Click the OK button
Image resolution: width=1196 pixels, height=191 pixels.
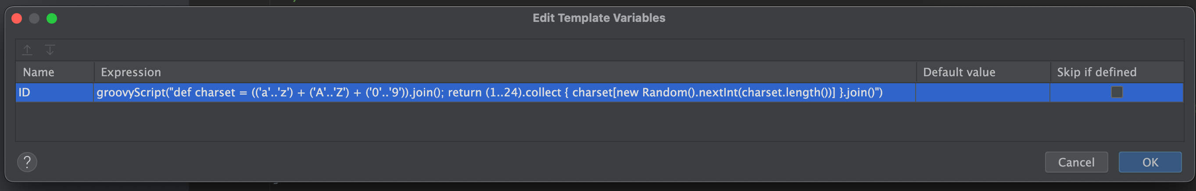(x=1149, y=162)
